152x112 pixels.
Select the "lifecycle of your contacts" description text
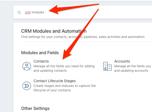(52, 90)
